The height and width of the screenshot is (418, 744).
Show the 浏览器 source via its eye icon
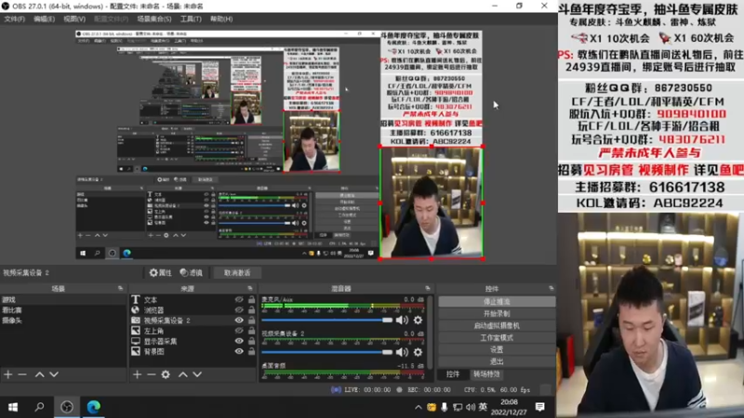pyautogui.click(x=239, y=310)
